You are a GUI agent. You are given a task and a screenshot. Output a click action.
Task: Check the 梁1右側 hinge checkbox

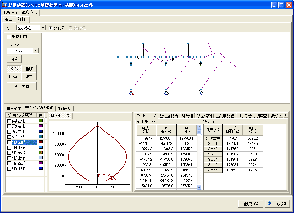pos(9,126)
